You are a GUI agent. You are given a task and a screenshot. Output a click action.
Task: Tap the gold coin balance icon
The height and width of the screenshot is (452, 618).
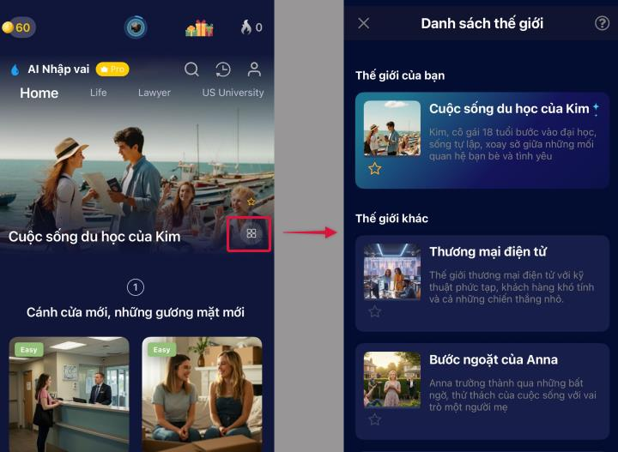[x=9, y=27]
